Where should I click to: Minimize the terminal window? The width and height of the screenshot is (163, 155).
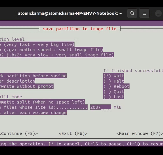(x=158, y=13)
